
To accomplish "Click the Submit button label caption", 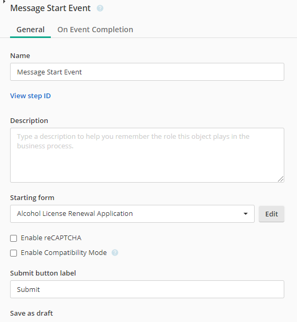I will click(x=43, y=273).
